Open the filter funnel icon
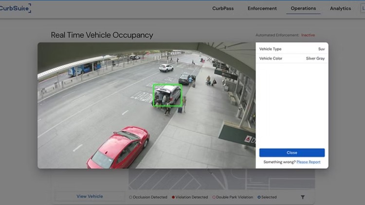This screenshot has width=365, height=205. pos(303,197)
